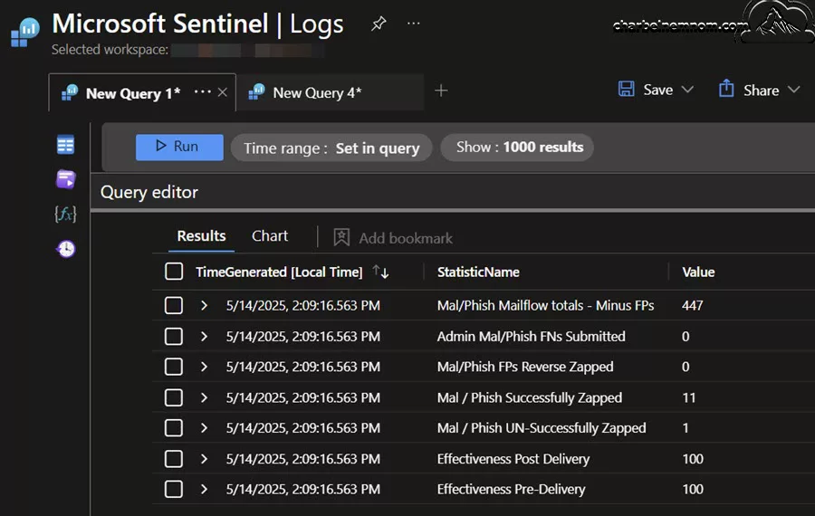Select the value 11 cell
The height and width of the screenshot is (516, 815).
point(689,398)
